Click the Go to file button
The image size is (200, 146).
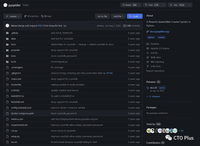click(x=102, y=16)
